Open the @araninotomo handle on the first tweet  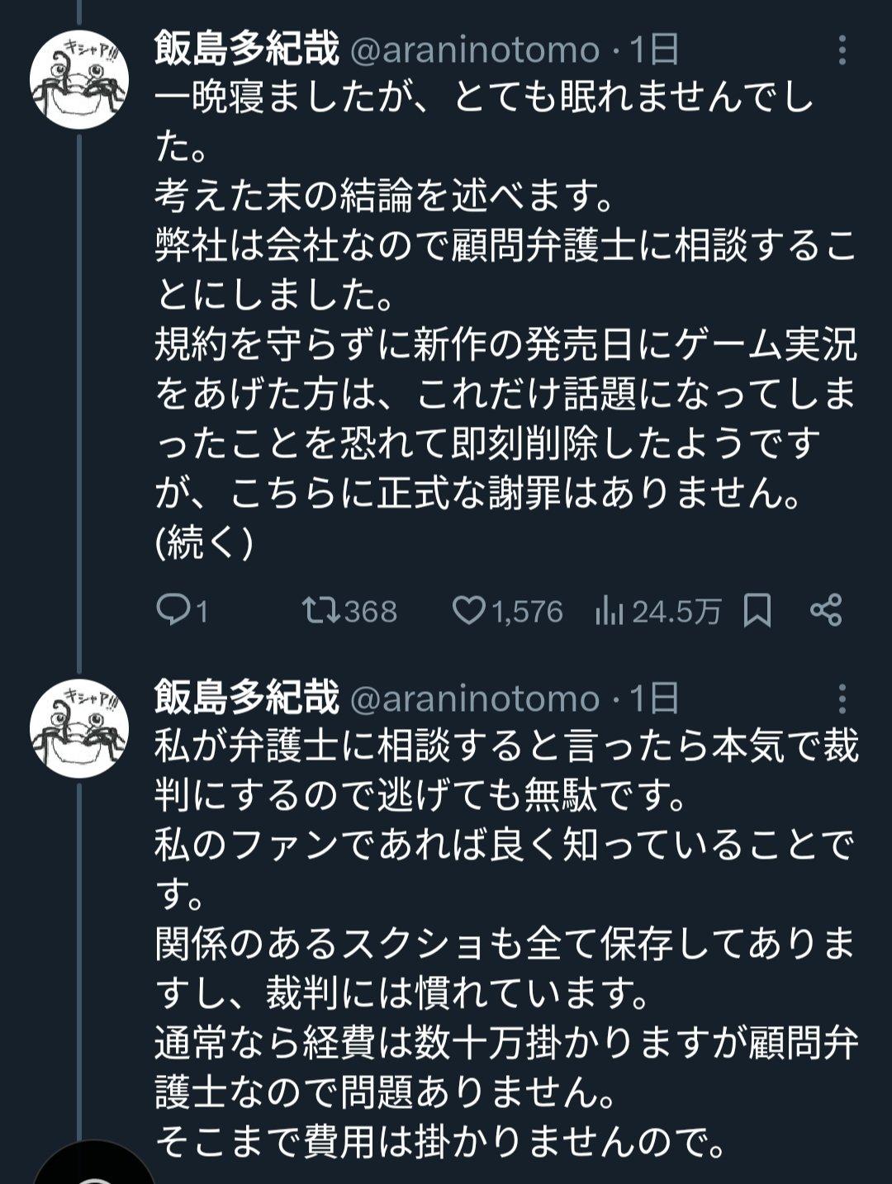point(475,51)
